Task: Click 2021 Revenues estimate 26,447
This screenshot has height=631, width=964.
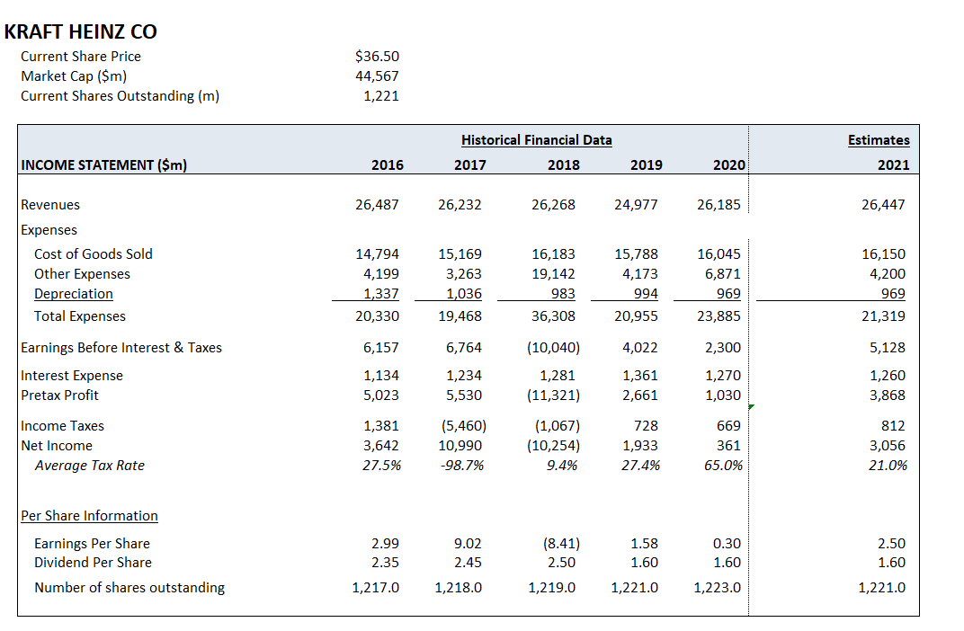Action: (883, 205)
